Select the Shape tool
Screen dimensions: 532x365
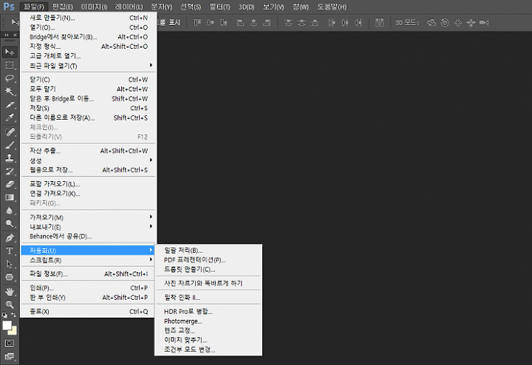10,277
